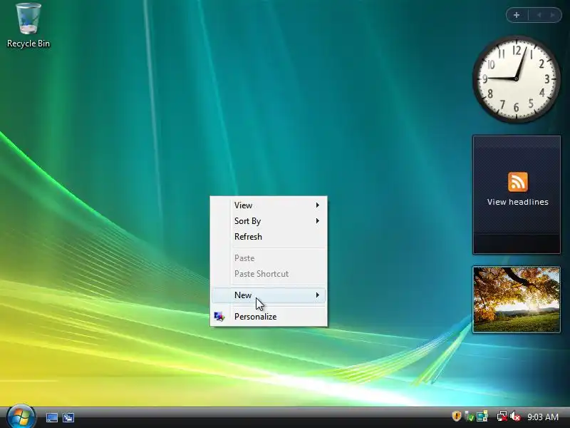Click the Safely Remove Hardware tray icon
This screenshot has height=428, width=570.
470,416
